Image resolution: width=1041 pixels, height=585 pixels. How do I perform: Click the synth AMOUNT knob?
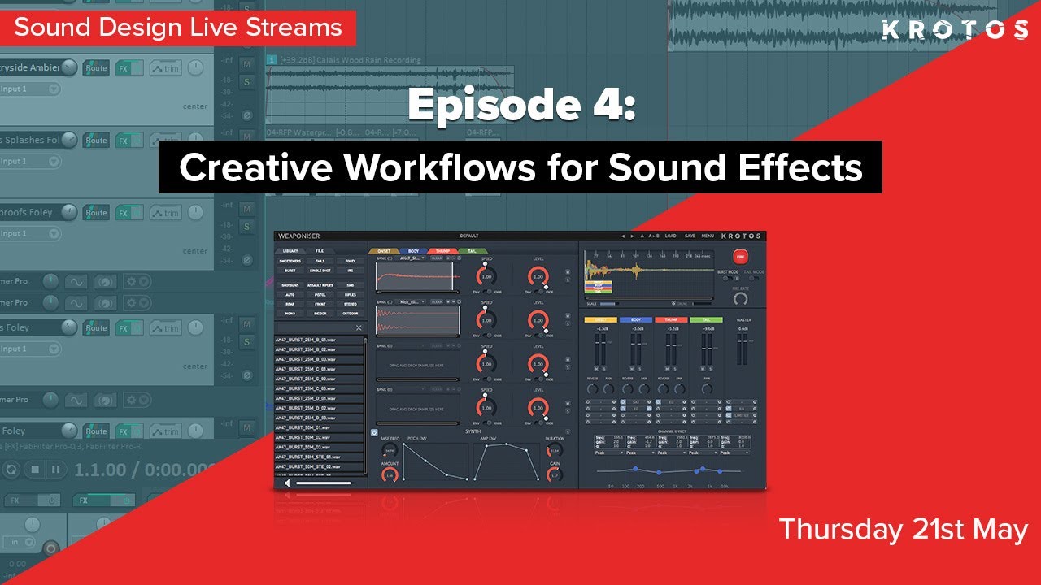tap(390, 476)
